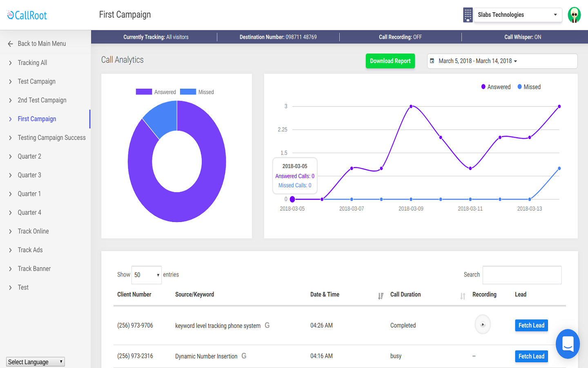Click Fetch Lead for the busy call

tap(531, 356)
